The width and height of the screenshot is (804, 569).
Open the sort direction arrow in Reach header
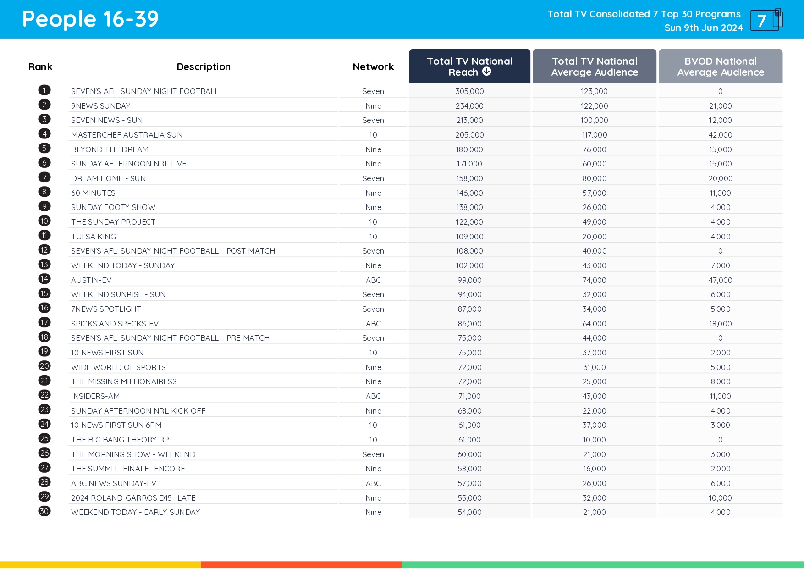coord(487,72)
